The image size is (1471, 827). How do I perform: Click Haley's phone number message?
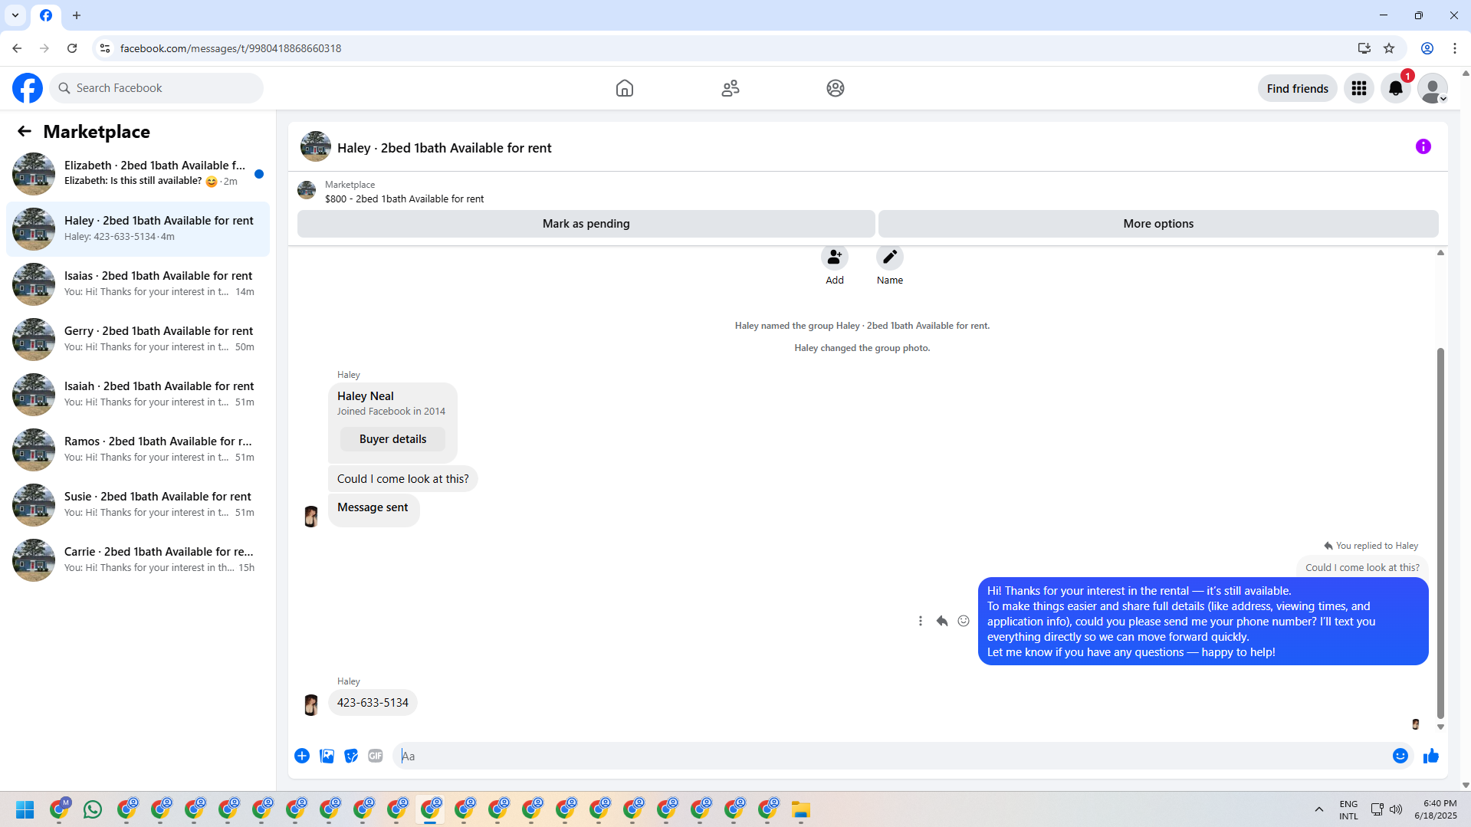pyautogui.click(x=373, y=703)
